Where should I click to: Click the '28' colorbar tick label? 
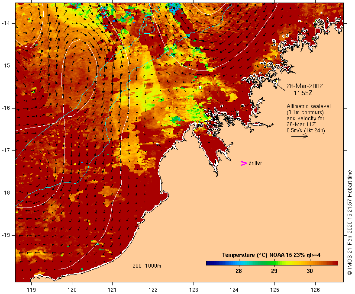tap(239, 271)
